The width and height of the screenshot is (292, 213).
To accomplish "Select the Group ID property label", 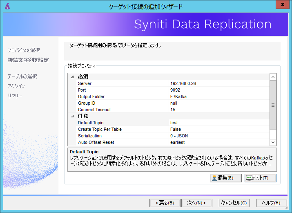I will 87,103.
